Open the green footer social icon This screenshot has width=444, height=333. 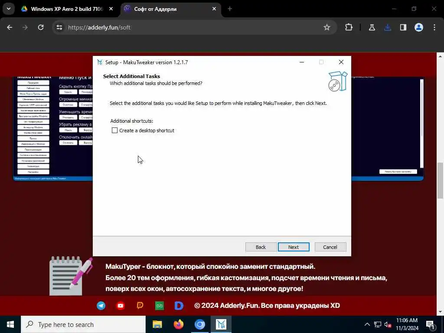point(160,306)
